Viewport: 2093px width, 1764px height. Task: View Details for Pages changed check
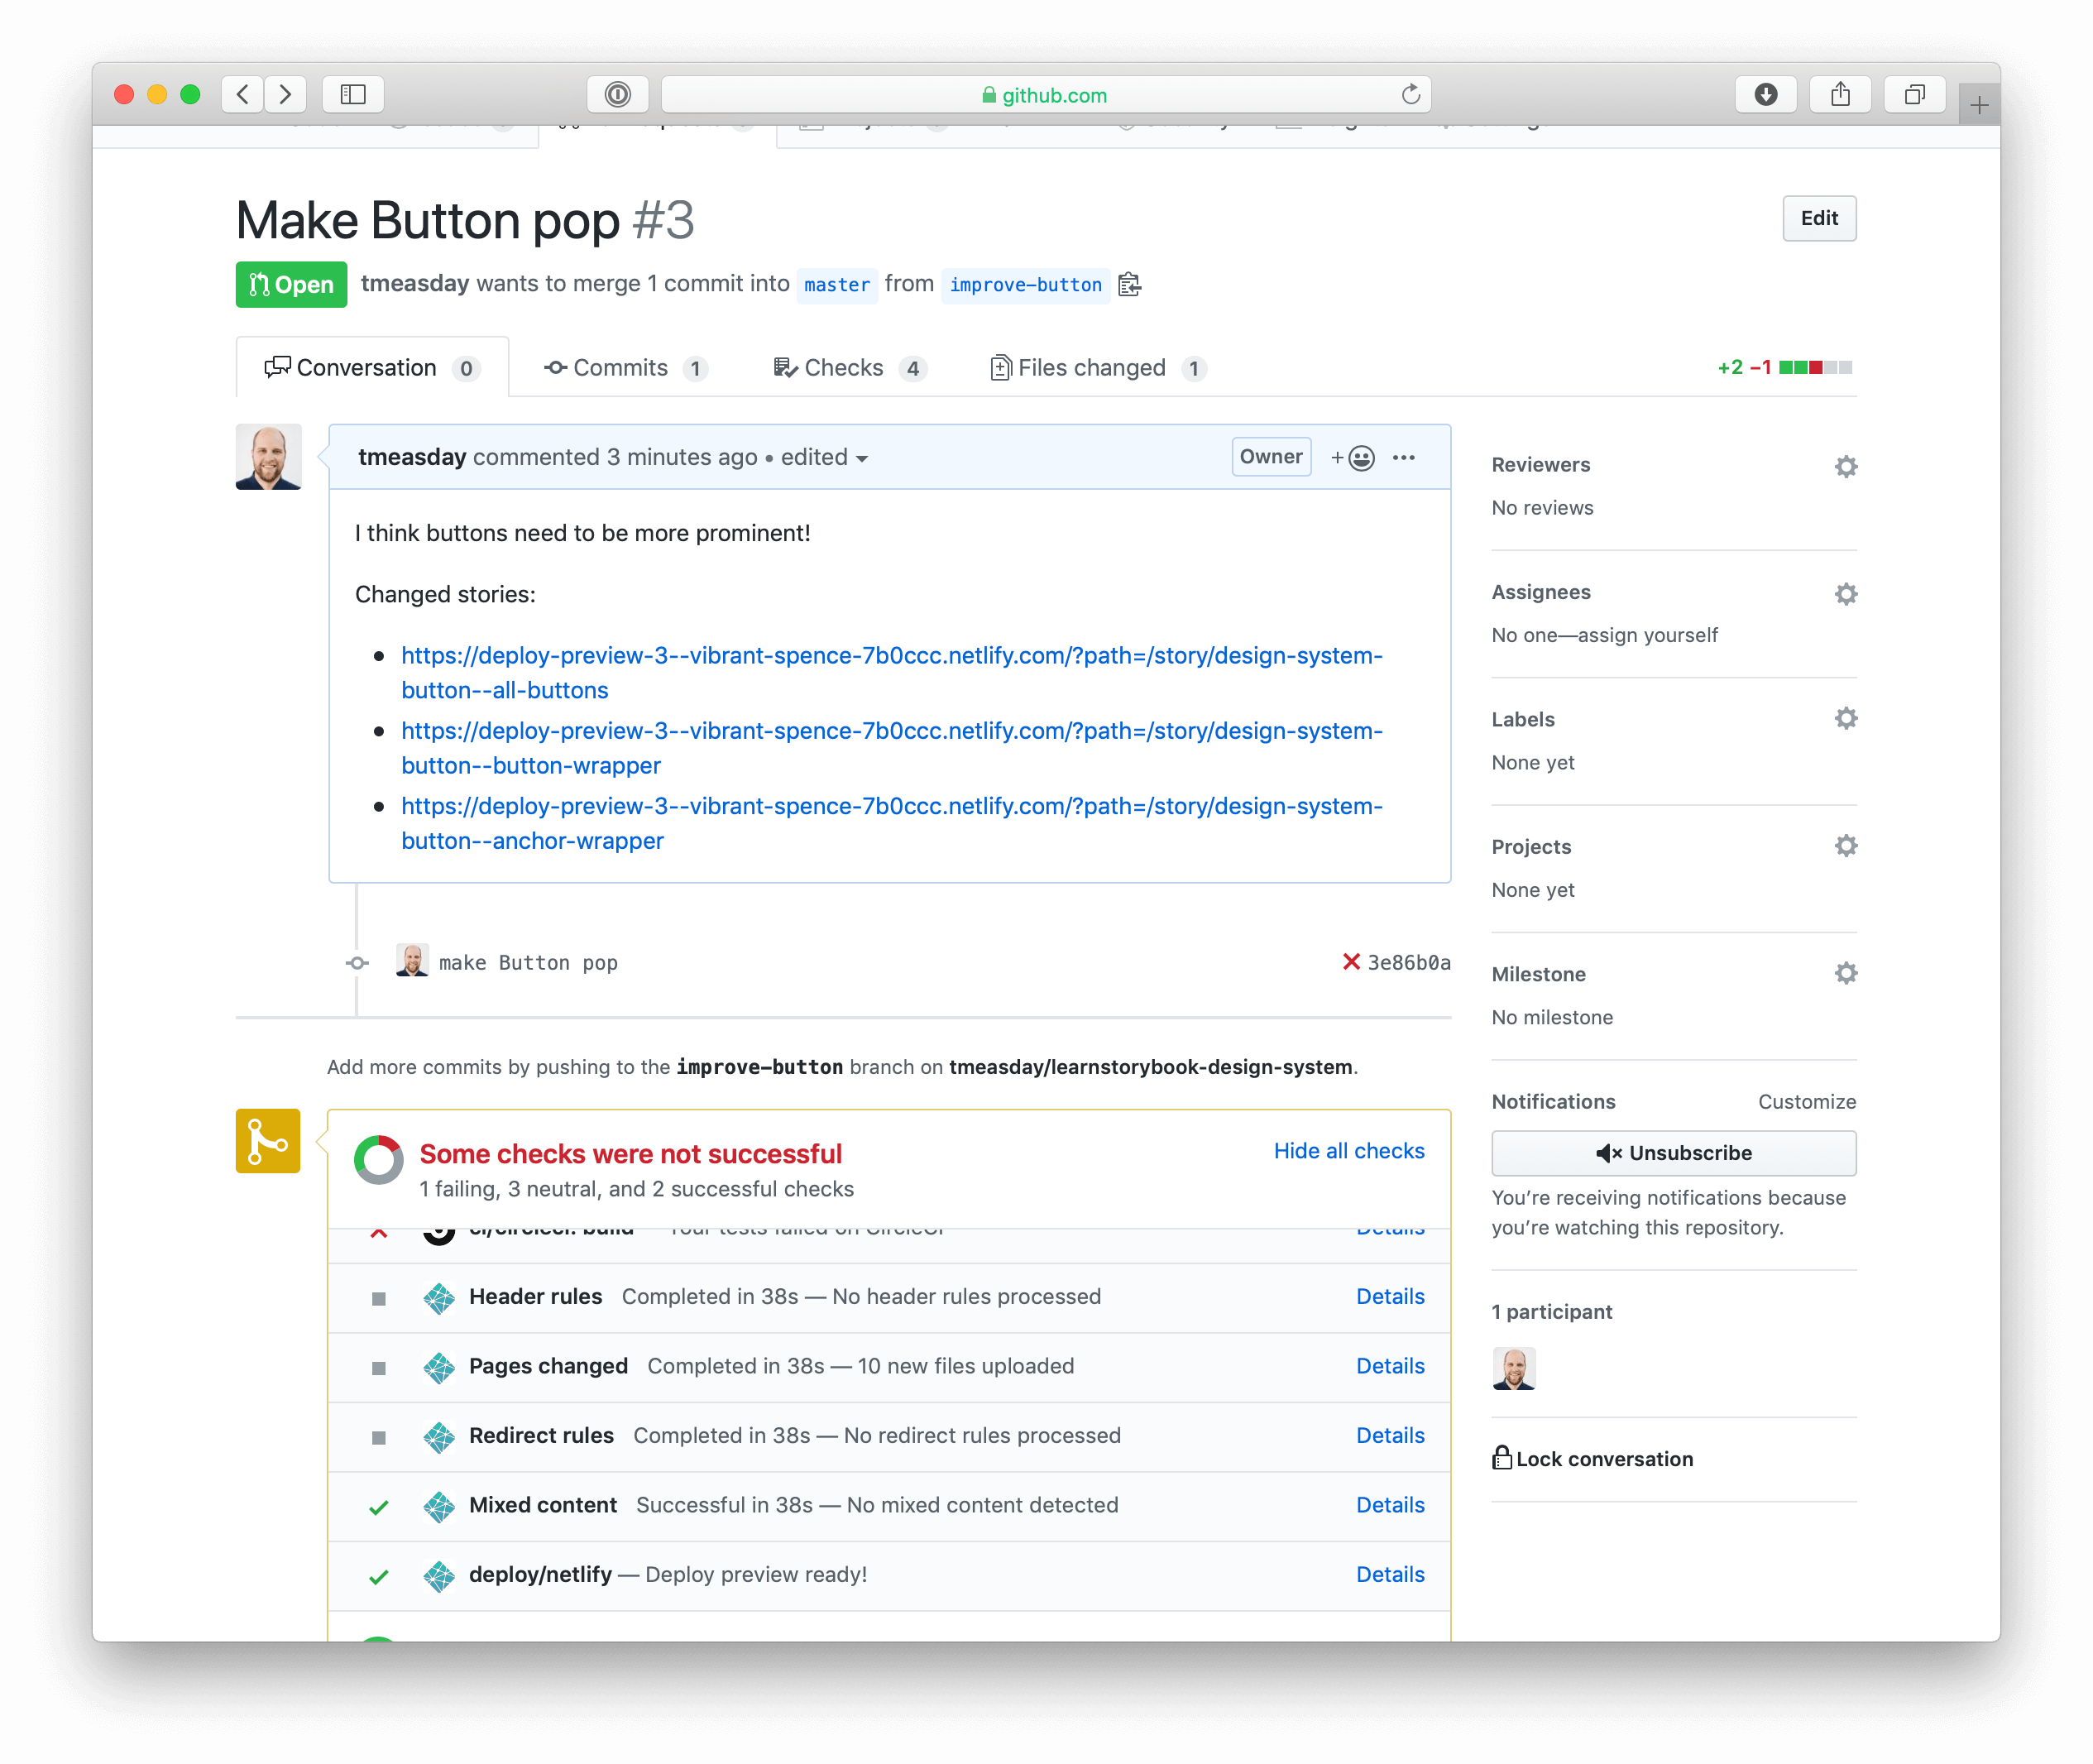point(1390,1366)
